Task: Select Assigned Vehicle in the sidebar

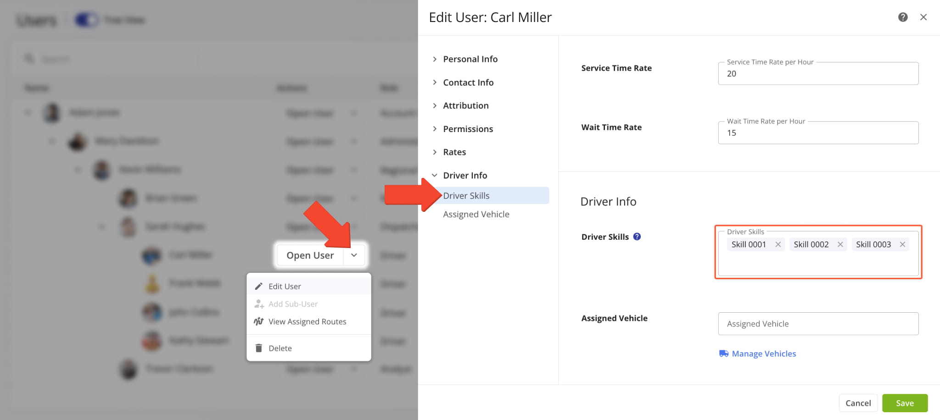Action: [476, 214]
